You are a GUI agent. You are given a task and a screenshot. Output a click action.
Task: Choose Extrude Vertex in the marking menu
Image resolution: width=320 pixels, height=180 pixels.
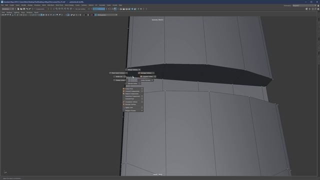(132, 83)
